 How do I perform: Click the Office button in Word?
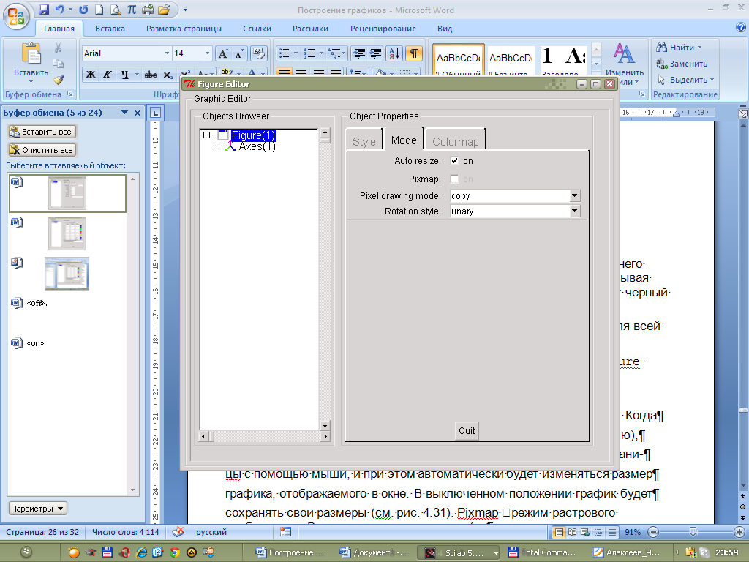click(x=16, y=16)
